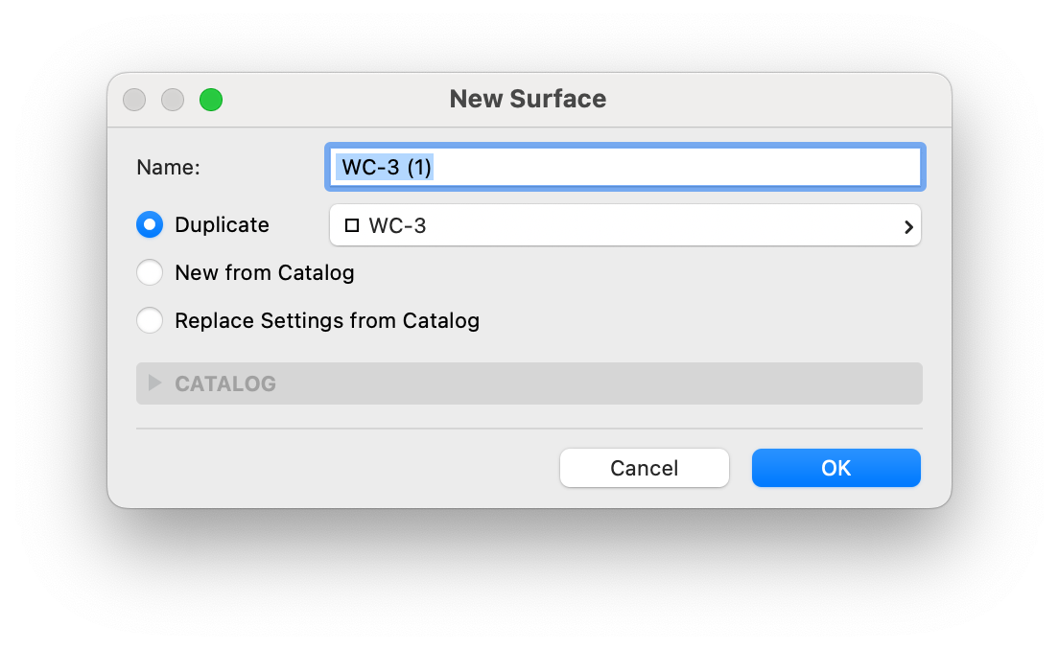Confirm with the OK button

[x=835, y=468]
